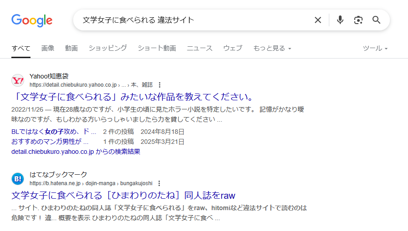Submit search with the magnifying glass icon
Viewport: 408px width, 231px height.
tap(376, 20)
